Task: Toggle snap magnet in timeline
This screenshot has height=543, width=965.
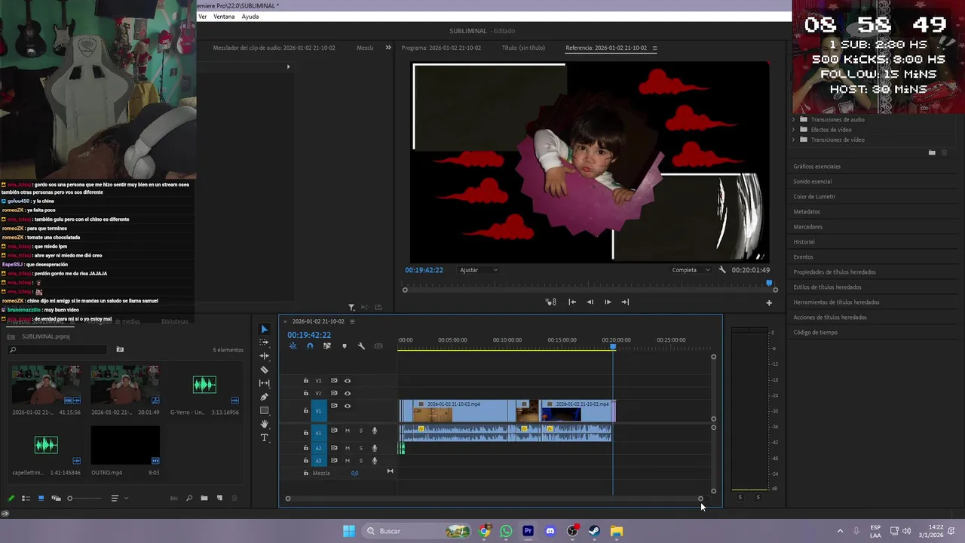Action: click(310, 346)
